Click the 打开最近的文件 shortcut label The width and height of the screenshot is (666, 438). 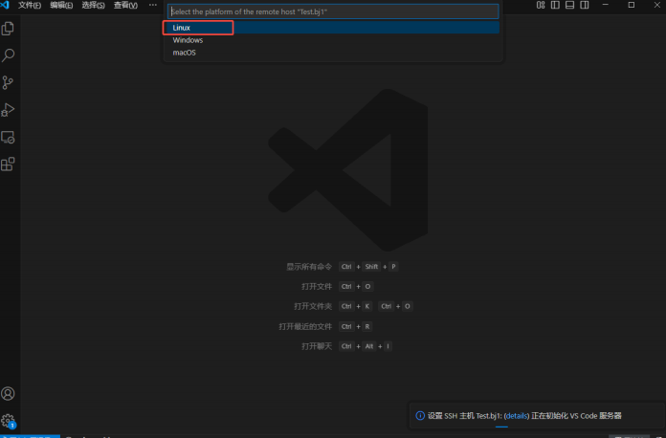click(305, 326)
